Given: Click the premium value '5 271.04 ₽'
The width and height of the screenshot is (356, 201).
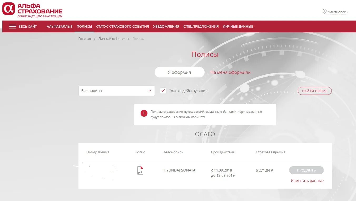Looking at the screenshot, I should (x=264, y=170).
